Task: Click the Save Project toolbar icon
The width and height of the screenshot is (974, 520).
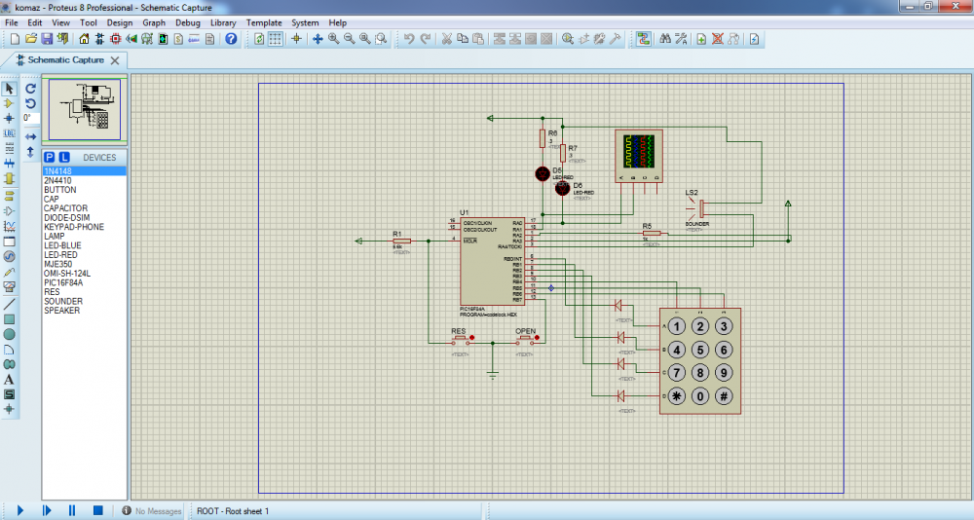Action: pyautogui.click(x=47, y=39)
